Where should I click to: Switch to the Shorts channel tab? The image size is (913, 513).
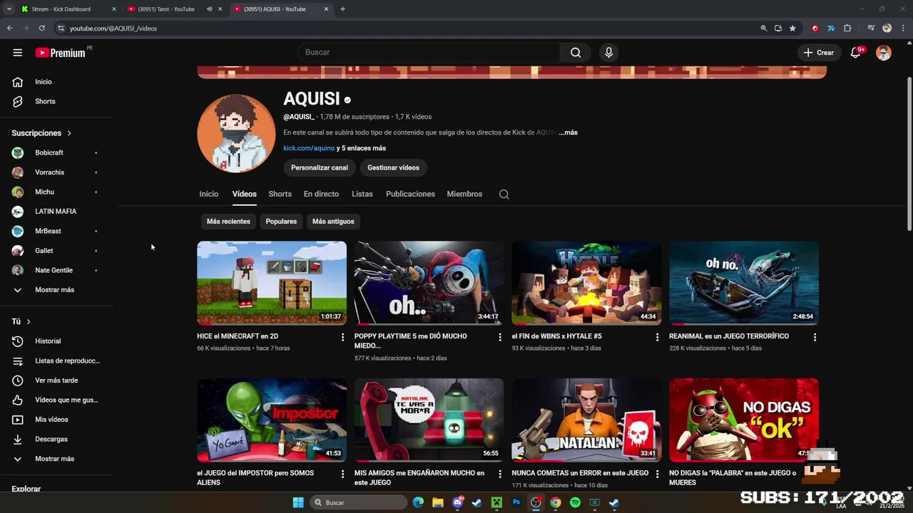point(280,194)
